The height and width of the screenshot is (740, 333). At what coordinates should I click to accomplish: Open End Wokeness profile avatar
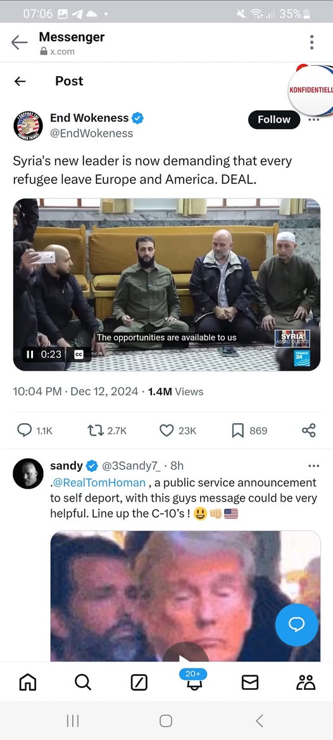(28, 125)
